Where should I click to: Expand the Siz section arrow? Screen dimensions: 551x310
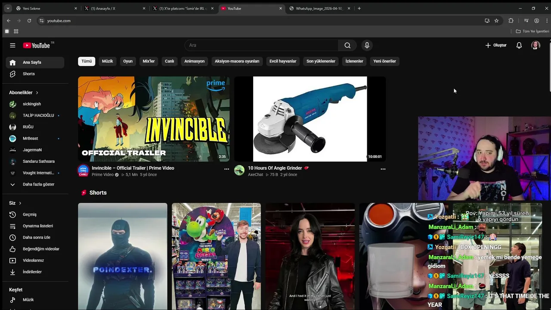click(x=20, y=203)
